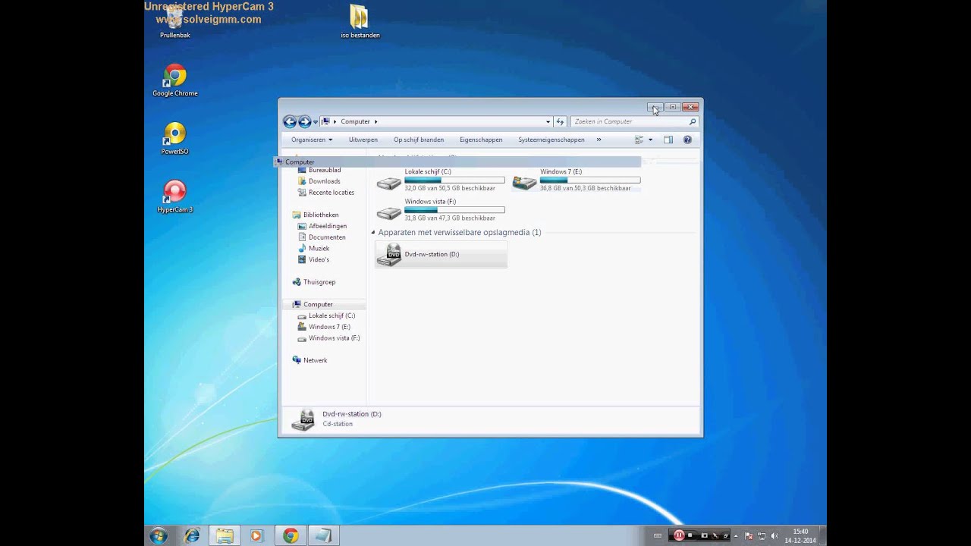Refresh the Computer address bar view
Screen dimensions: 971x546
[x=560, y=121]
